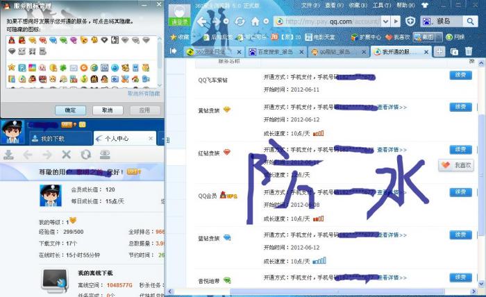486x297 pixels.
Task: Close the 百度搜索_猴岛 tab
Action: point(301,52)
